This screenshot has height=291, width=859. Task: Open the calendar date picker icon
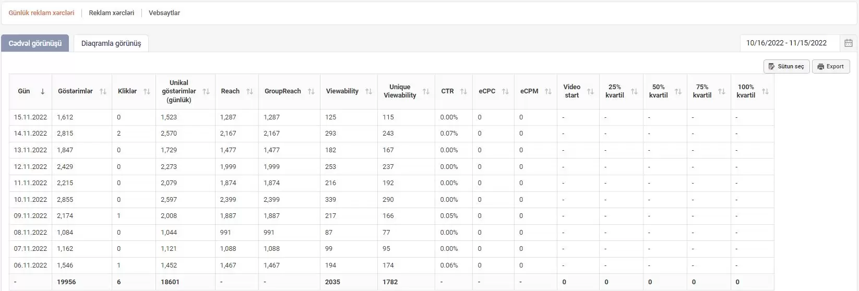(x=849, y=43)
